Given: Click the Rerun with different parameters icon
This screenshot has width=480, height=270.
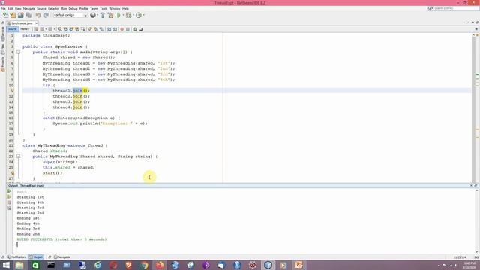Looking at the screenshot, I should (x=9, y=196).
